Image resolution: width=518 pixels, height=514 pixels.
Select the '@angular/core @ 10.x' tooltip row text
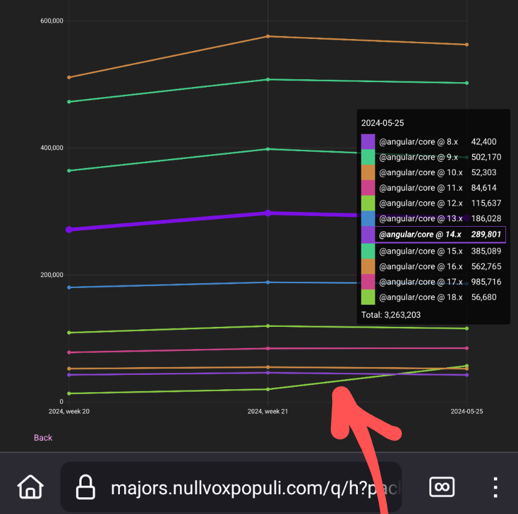click(x=420, y=173)
